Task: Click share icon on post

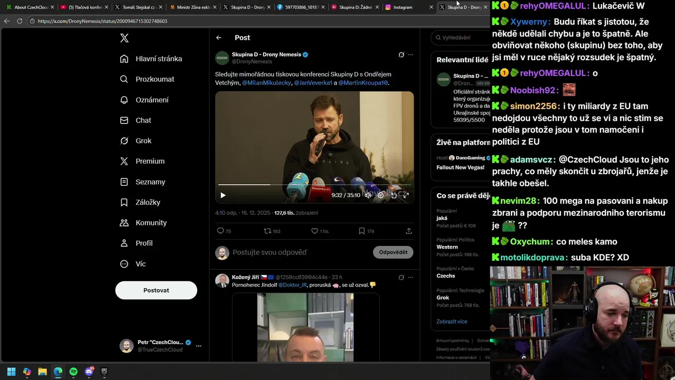Action: tap(409, 231)
